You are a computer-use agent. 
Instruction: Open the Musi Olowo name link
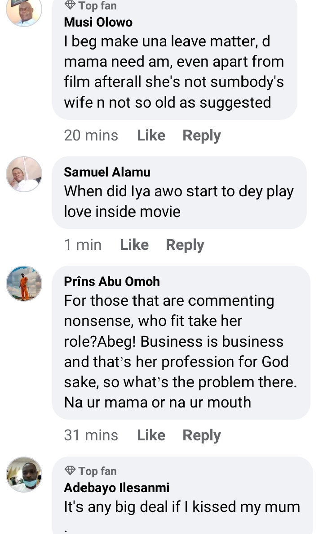click(x=98, y=22)
